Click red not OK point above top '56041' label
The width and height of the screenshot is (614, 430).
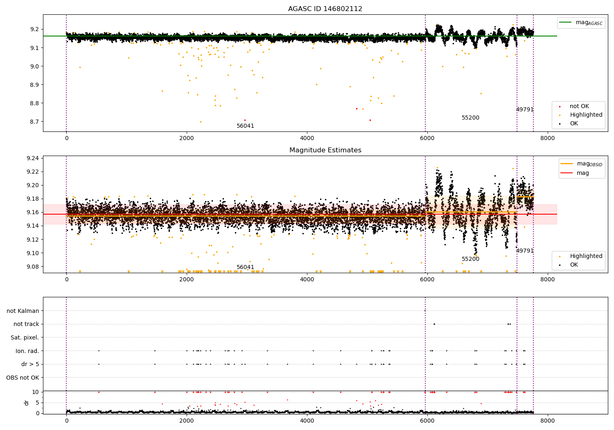pos(245,120)
